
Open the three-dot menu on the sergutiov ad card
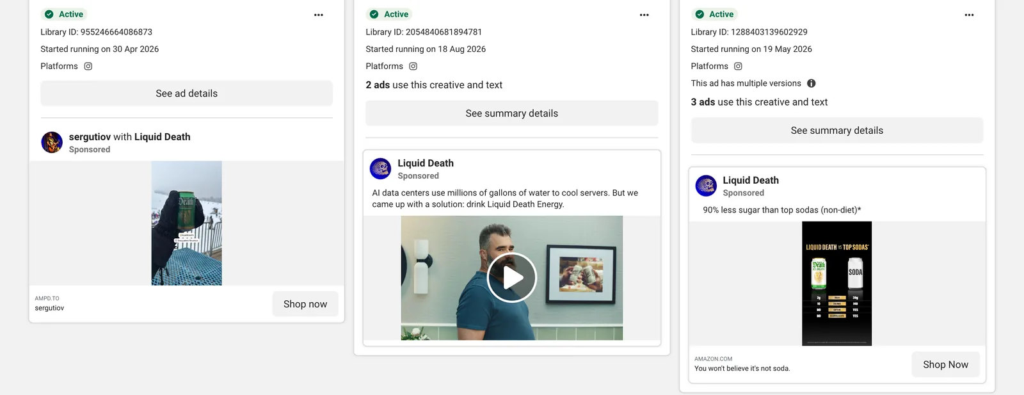pos(319,15)
